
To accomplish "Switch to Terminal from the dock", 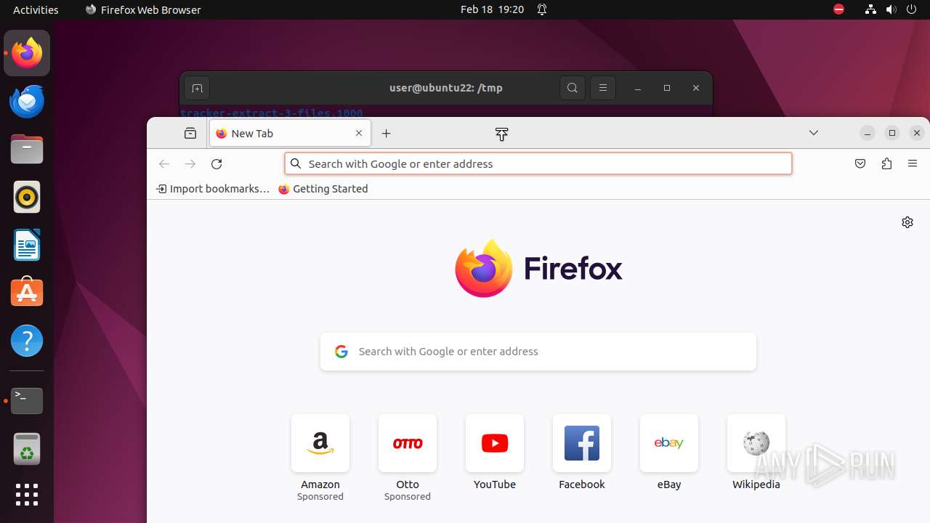I will pyautogui.click(x=27, y=400).
